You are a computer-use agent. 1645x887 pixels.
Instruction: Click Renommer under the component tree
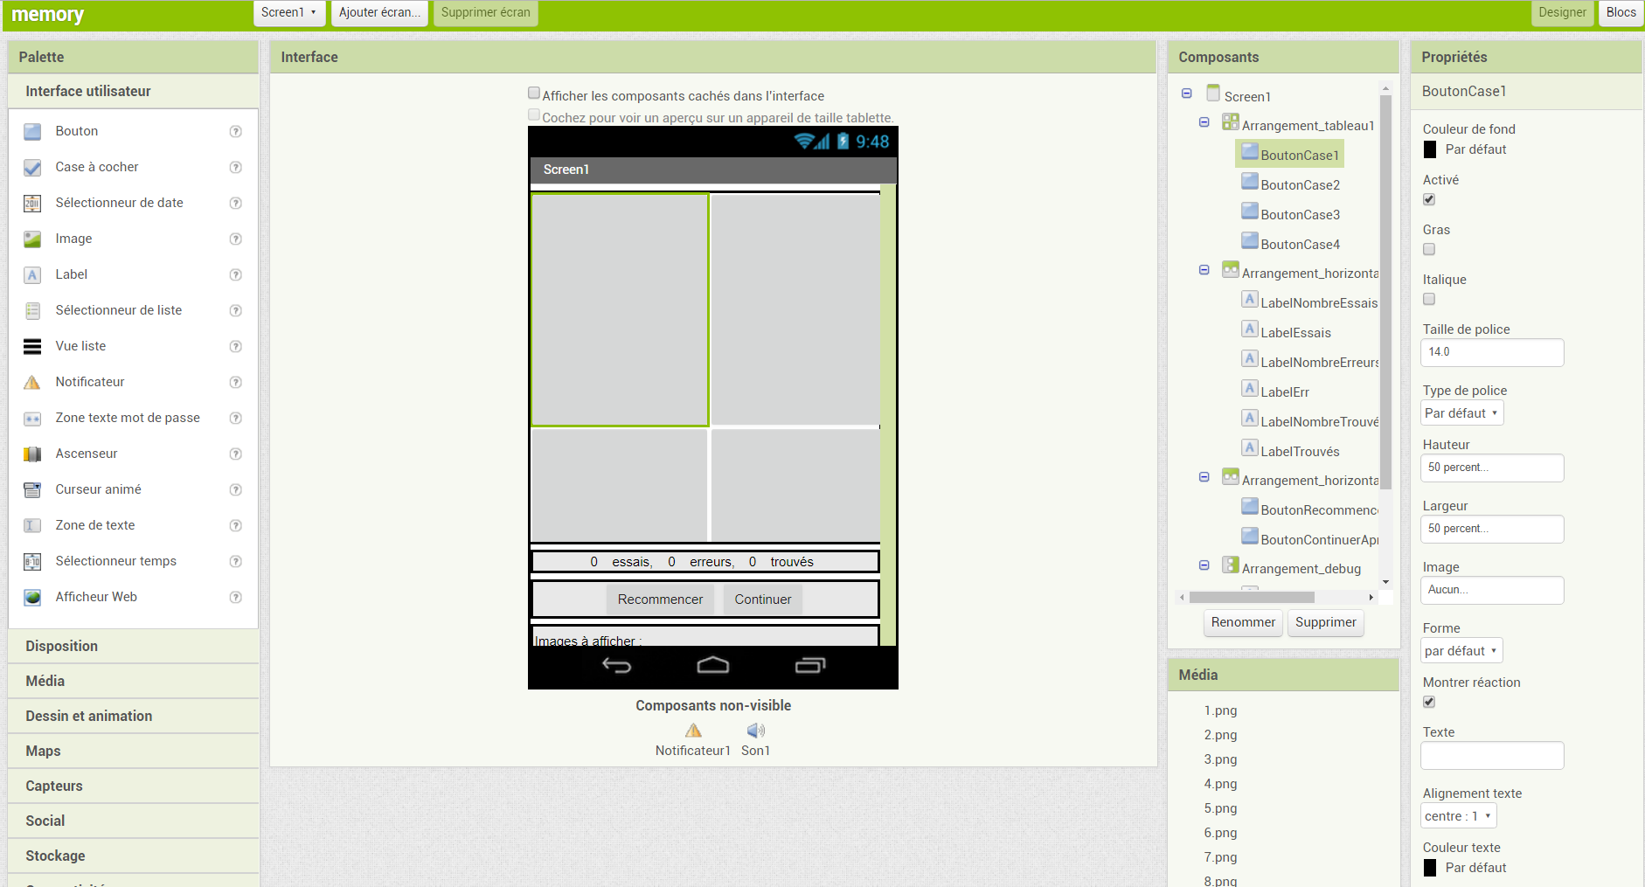[x=1243, y=622]
